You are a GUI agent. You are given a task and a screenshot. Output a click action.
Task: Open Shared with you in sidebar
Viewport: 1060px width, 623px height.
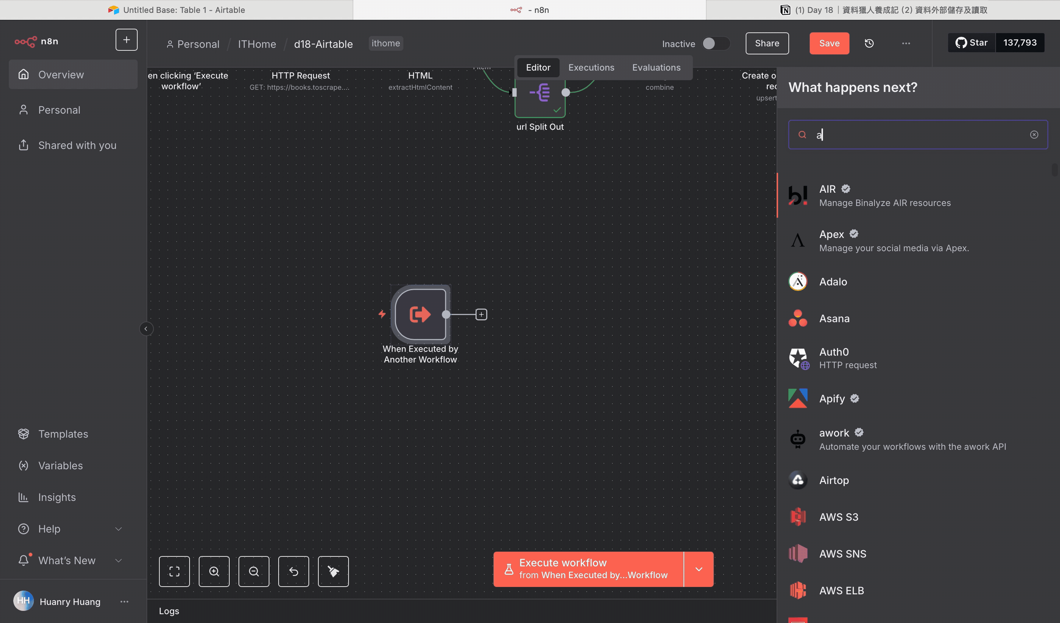tap(73, 145)
